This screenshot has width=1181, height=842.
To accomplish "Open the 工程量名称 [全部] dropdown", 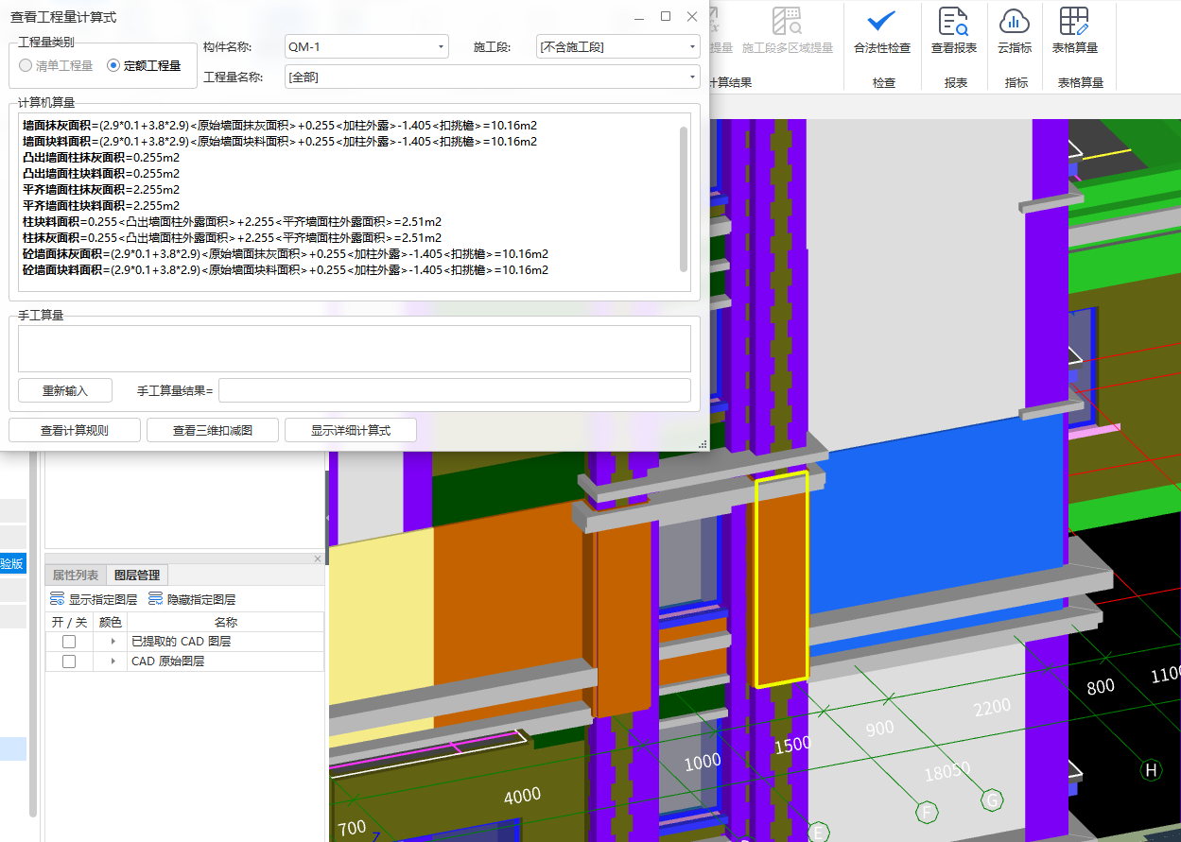I will coord(492,77).
